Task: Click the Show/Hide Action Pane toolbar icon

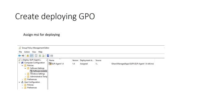Action: (52, 56)
